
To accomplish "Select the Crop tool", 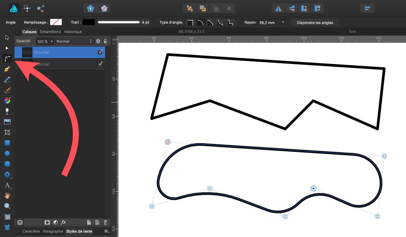I will pos(7,132).
